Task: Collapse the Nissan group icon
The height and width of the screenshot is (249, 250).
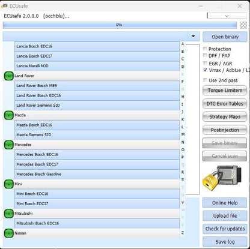Action: [x=8, y=233]
